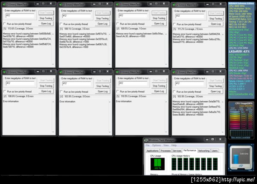The width and height of the screenshot is (257, 184).
Task: Click '110.5% Coverage, 0 Errors' status text
Action: [x=133, y=96]
